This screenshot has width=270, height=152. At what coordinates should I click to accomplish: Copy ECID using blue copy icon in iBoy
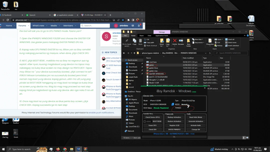[173, 104]
